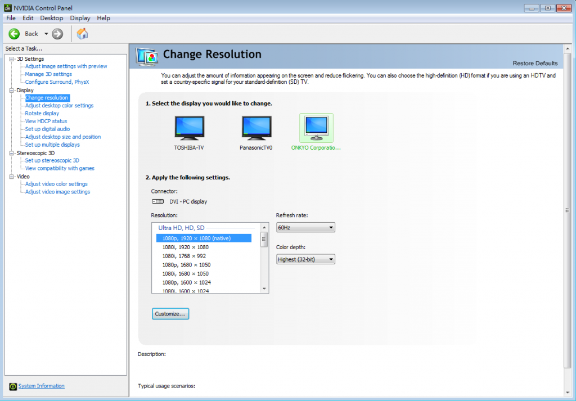The height and width of the screenshot is (401, 576).
Task: Open Adjust desktop color settings
Action: coord(59,105)
